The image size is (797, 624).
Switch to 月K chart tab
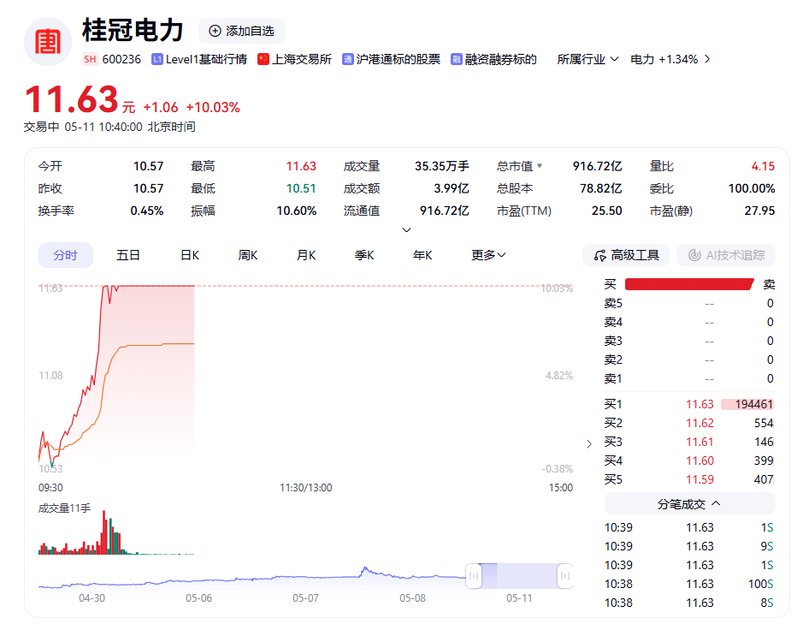coord(306,255)
